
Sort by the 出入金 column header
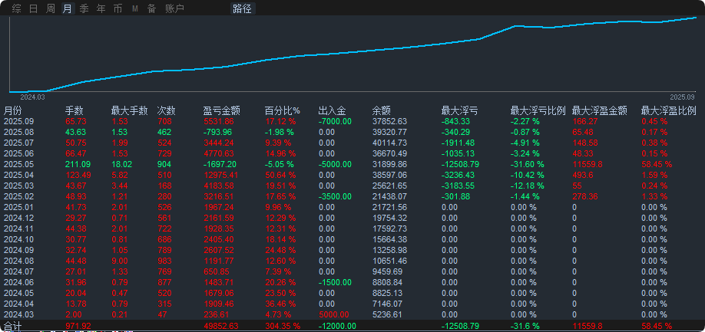click(332, 110)
